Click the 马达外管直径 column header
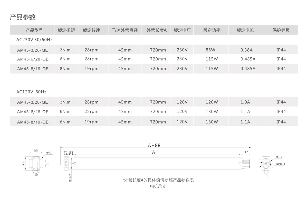The width and height of the screenshot is (308, 203). click(125, 30)
